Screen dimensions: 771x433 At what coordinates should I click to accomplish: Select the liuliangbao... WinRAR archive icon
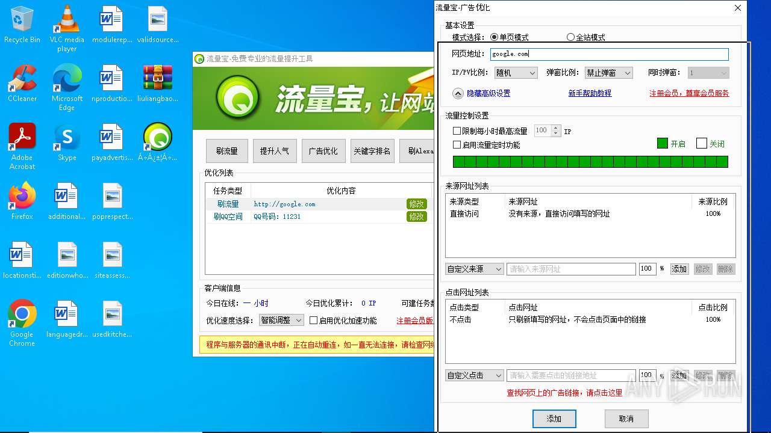(158, 83)
